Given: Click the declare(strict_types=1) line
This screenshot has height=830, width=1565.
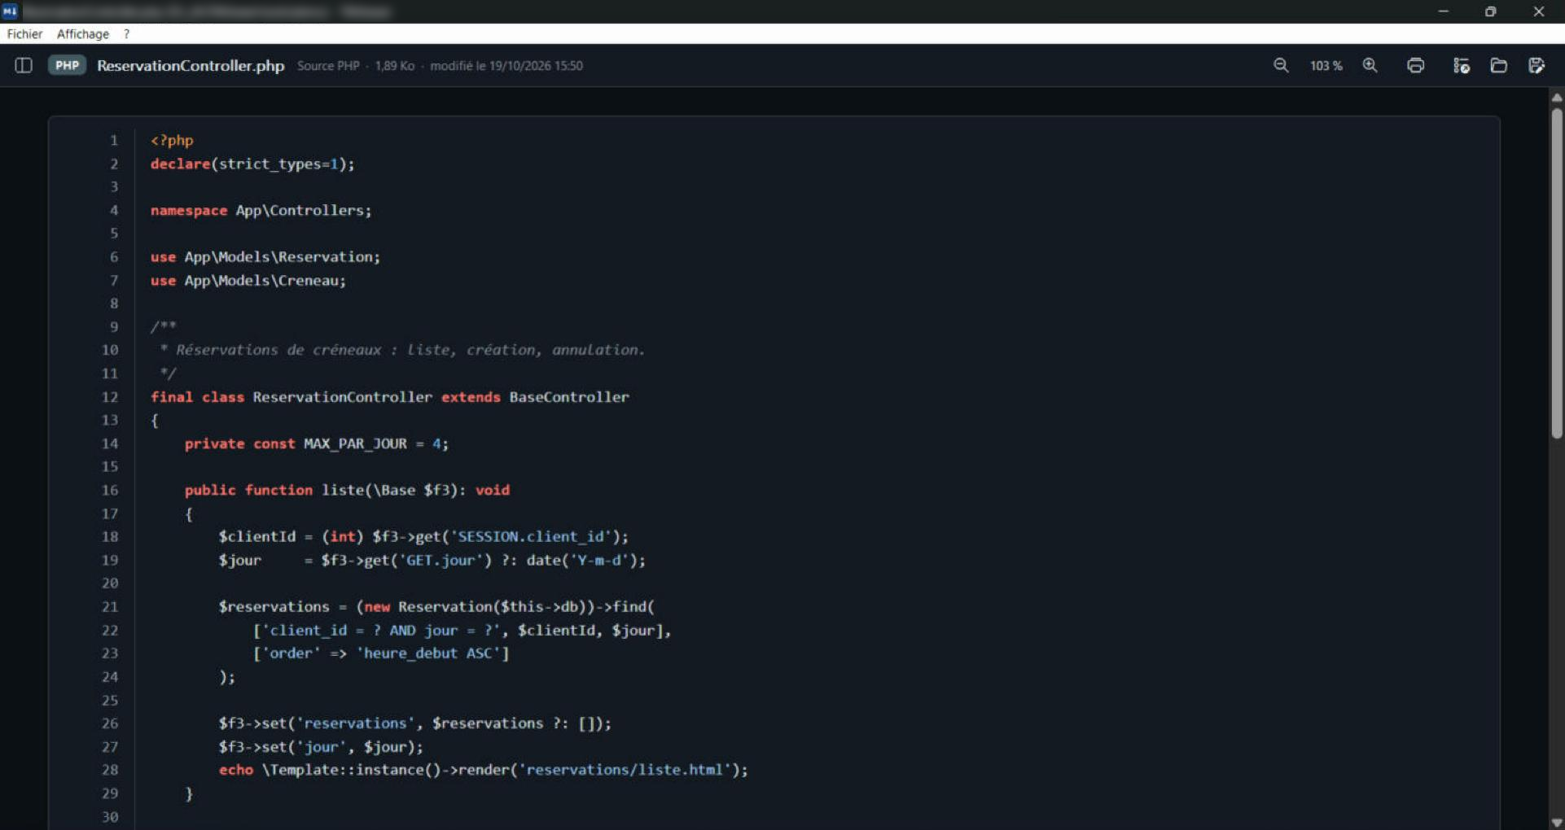Looking at the screenshot, I should 252,164.
